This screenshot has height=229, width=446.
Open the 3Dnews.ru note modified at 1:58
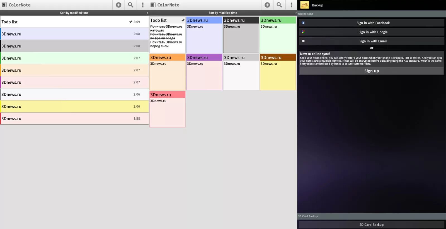tap(74, 119)
